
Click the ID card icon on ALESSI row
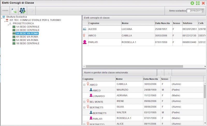[x=85, y=29]
